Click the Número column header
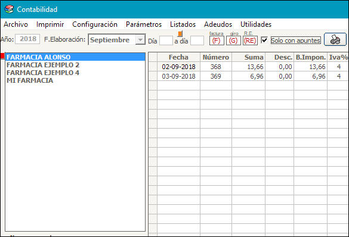The height and width of the screenshot is (237, 349). [x=216, y=57]
